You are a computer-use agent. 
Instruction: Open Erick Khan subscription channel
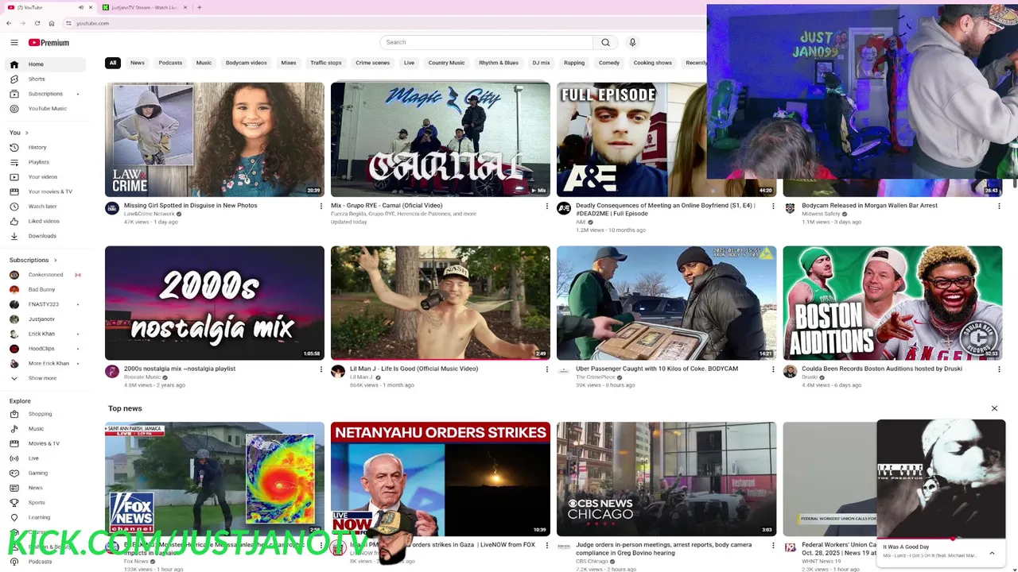click(x=41, y=334)
